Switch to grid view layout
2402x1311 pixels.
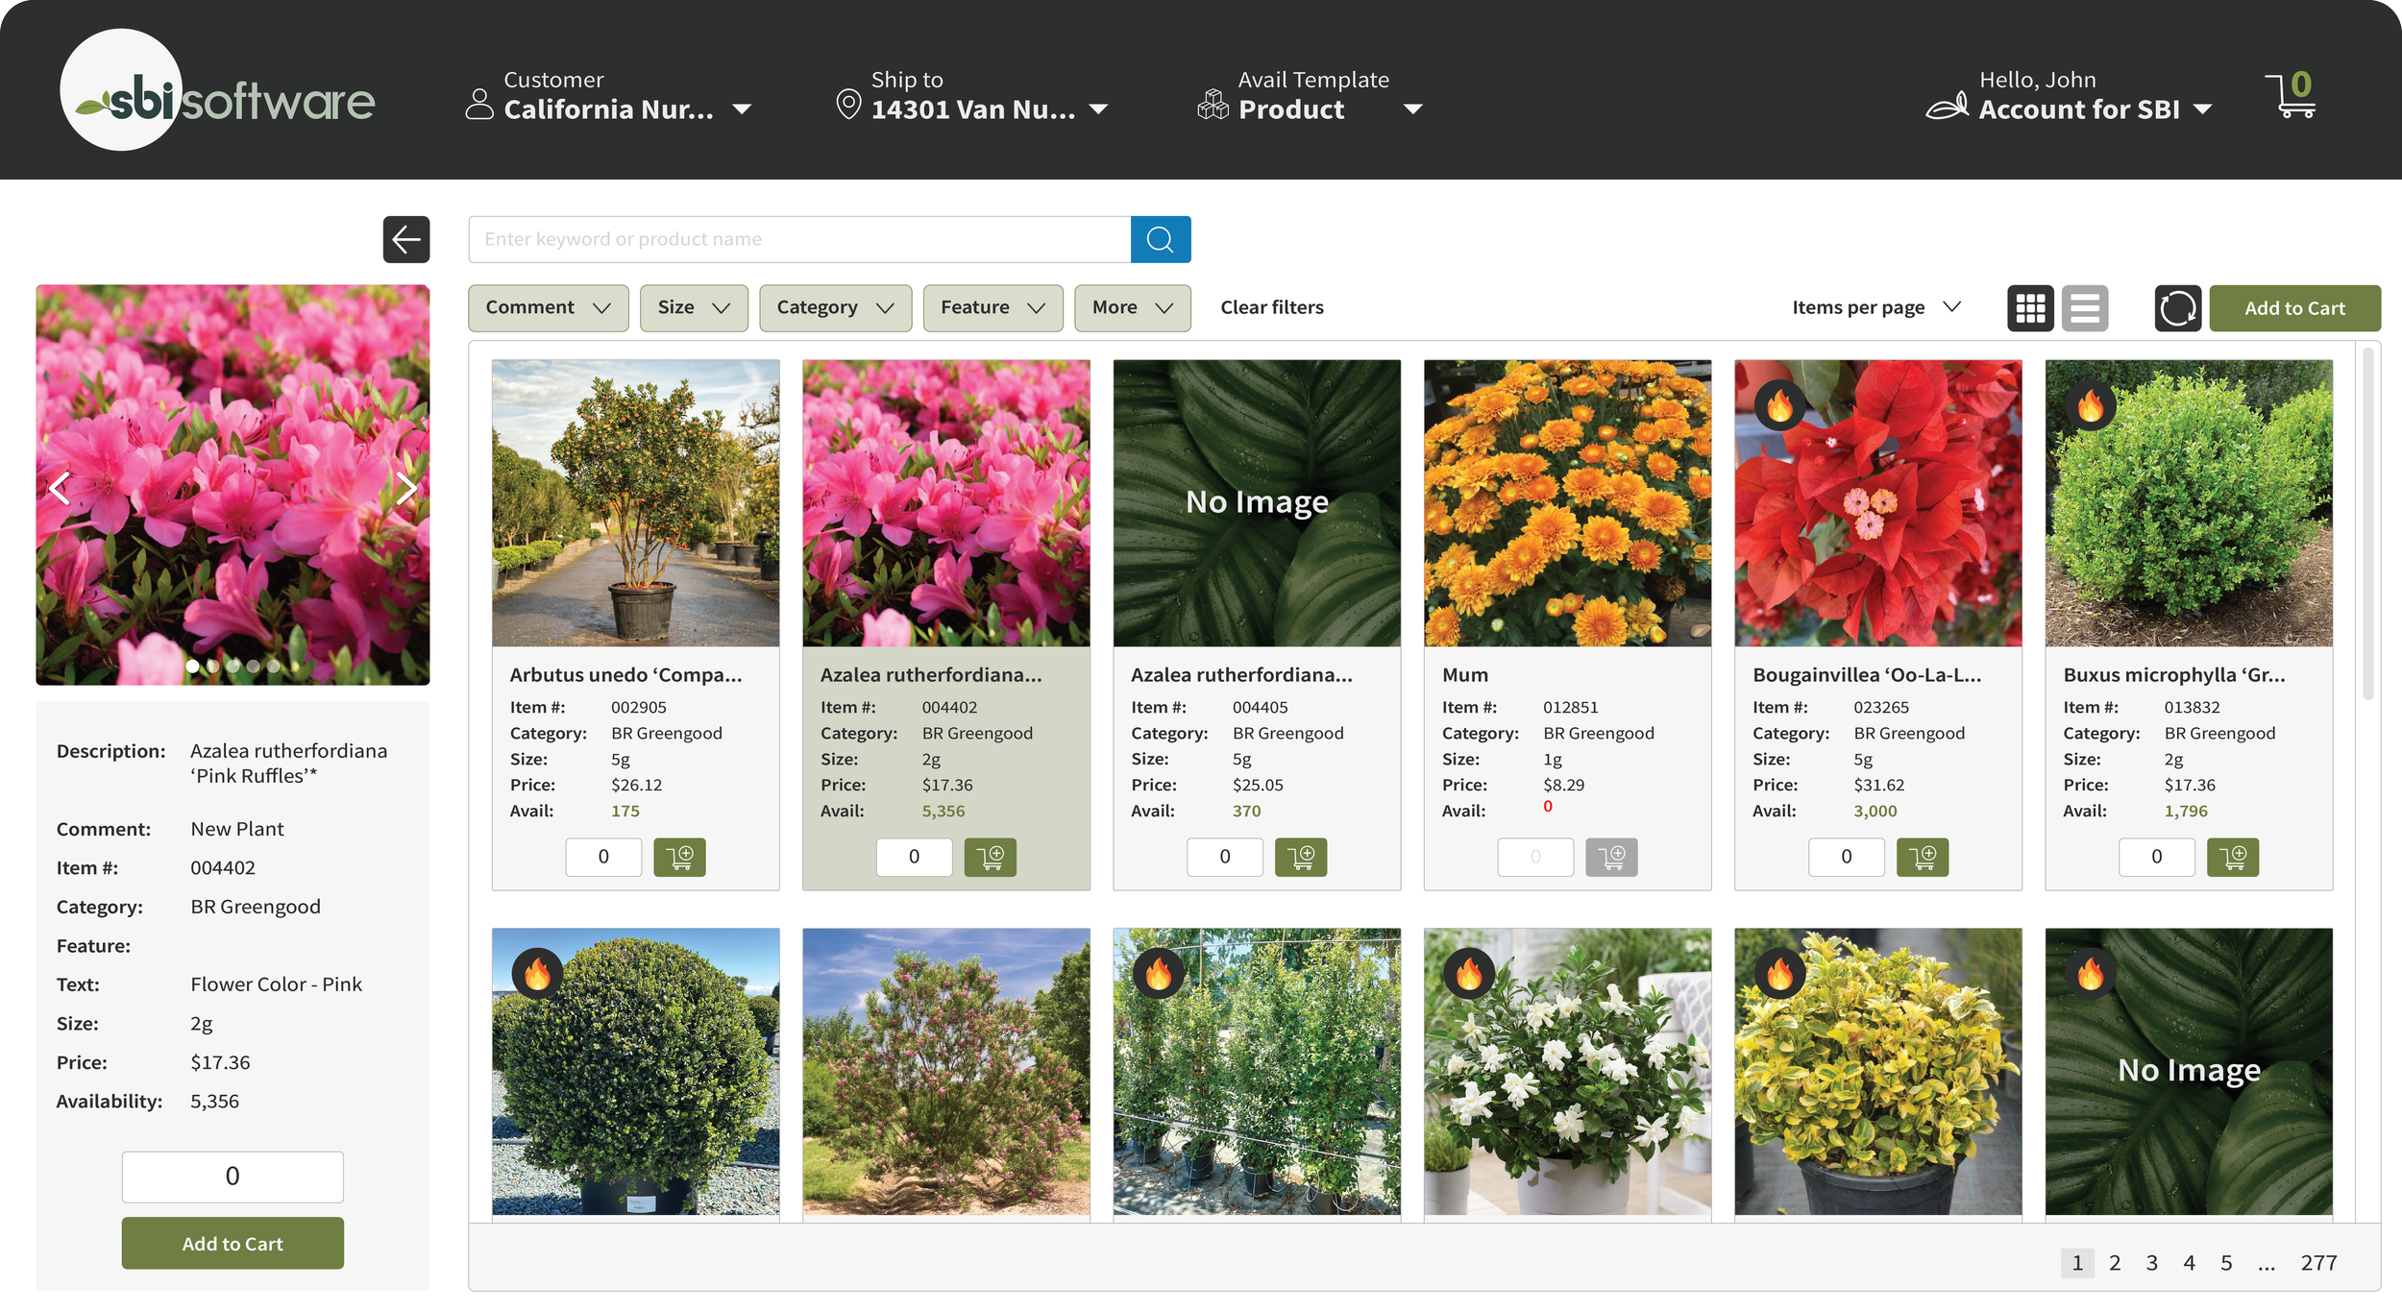[x=2029, y=308]
